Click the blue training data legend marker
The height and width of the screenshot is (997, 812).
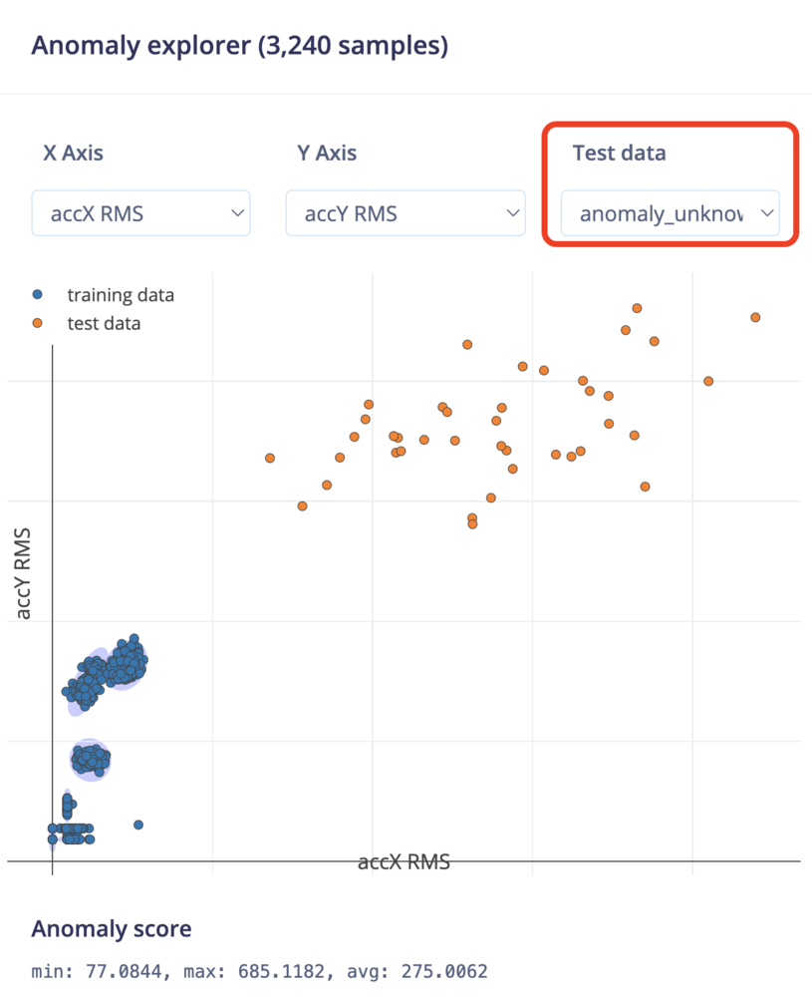click(38, 294)
